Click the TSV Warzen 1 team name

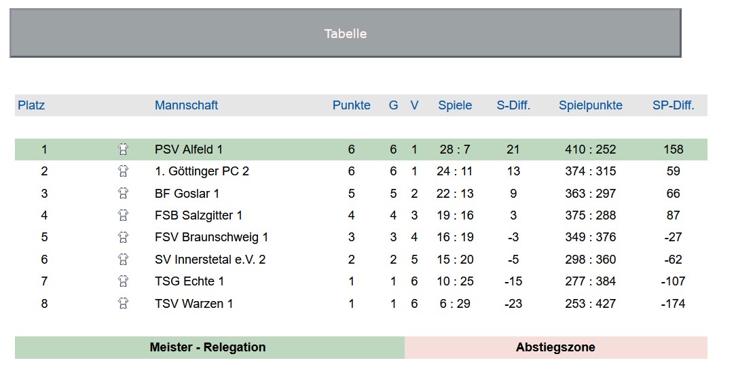[x=193, y=304]
